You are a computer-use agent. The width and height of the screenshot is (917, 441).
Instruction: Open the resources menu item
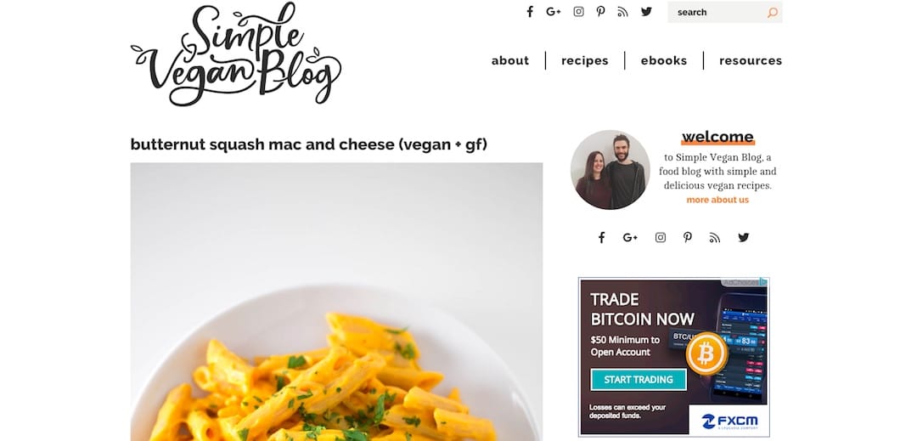click(x=751, y=60)
